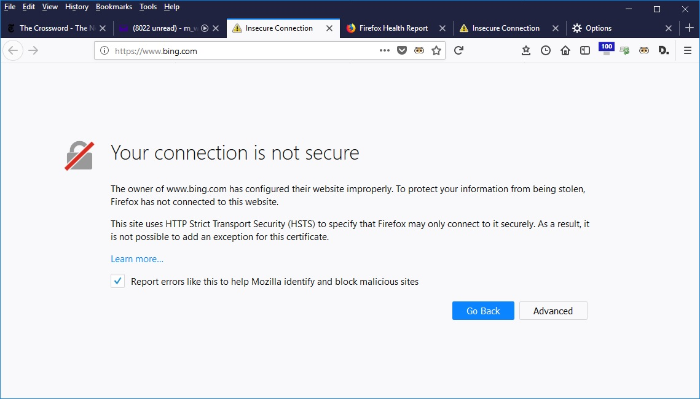Show sidebars using the sidebar icon
This screenshot has height=399, width=700.
[x=585, y=51]
